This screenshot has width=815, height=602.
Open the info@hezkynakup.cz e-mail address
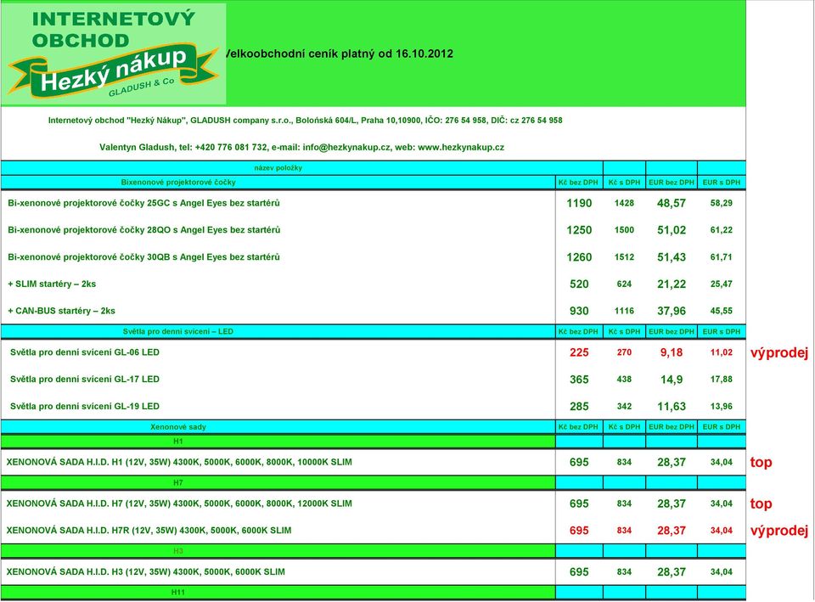coord(346,147)
